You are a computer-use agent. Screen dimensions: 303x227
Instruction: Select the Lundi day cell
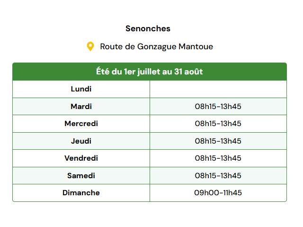click(81, 89)
